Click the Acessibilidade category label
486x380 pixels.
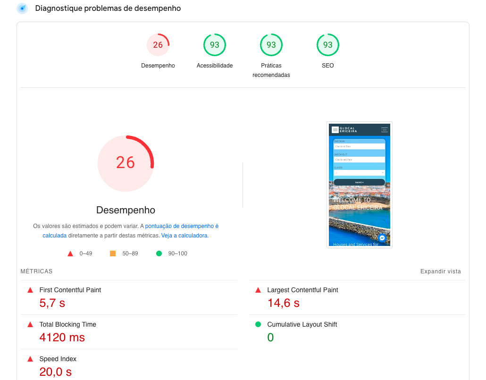click(x=215, y=66)
